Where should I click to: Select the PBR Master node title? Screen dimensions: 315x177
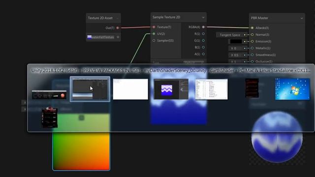pyautogui.click(x=259, y=18)
